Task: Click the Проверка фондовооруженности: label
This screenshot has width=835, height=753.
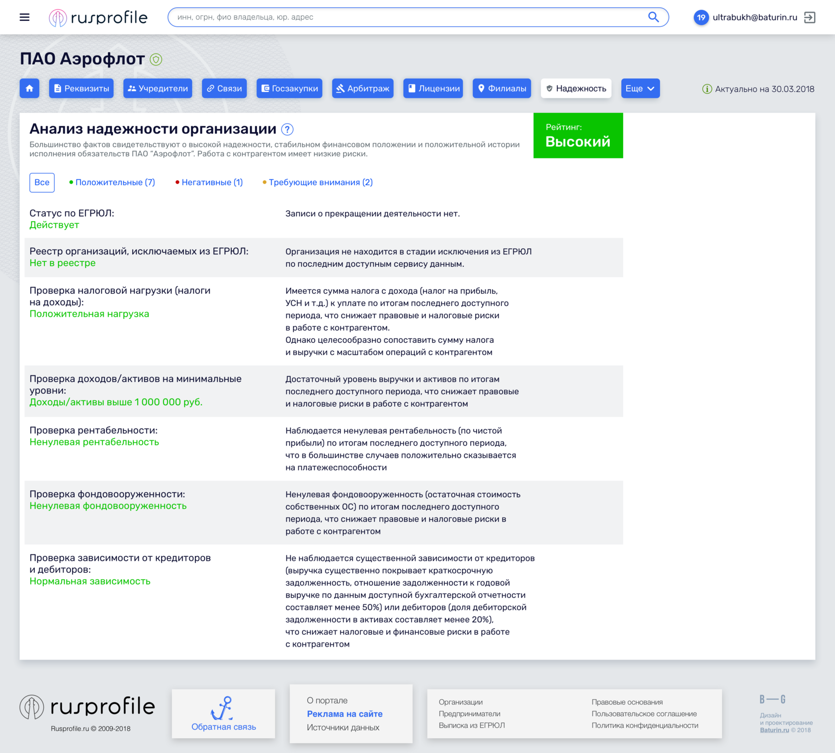Action: pos(107,495)
